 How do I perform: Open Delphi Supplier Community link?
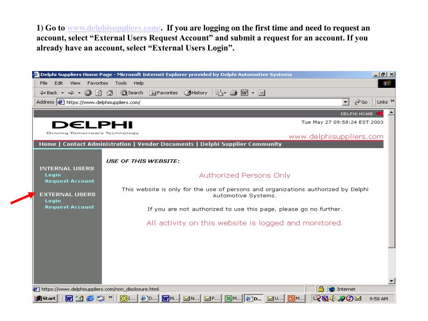(241, 144)
